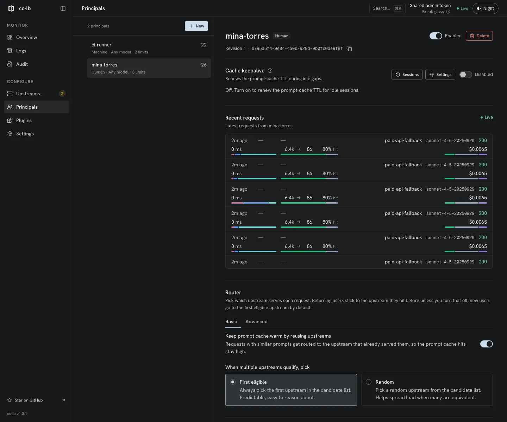
Task: Switch to the Advanced router tab
Action: [256, 322]
